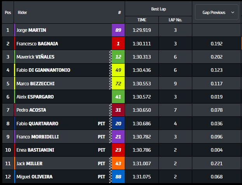Click the # column header
Image resolution: width=242 pixels, height=185 pixels.
(x=119, y=12)
